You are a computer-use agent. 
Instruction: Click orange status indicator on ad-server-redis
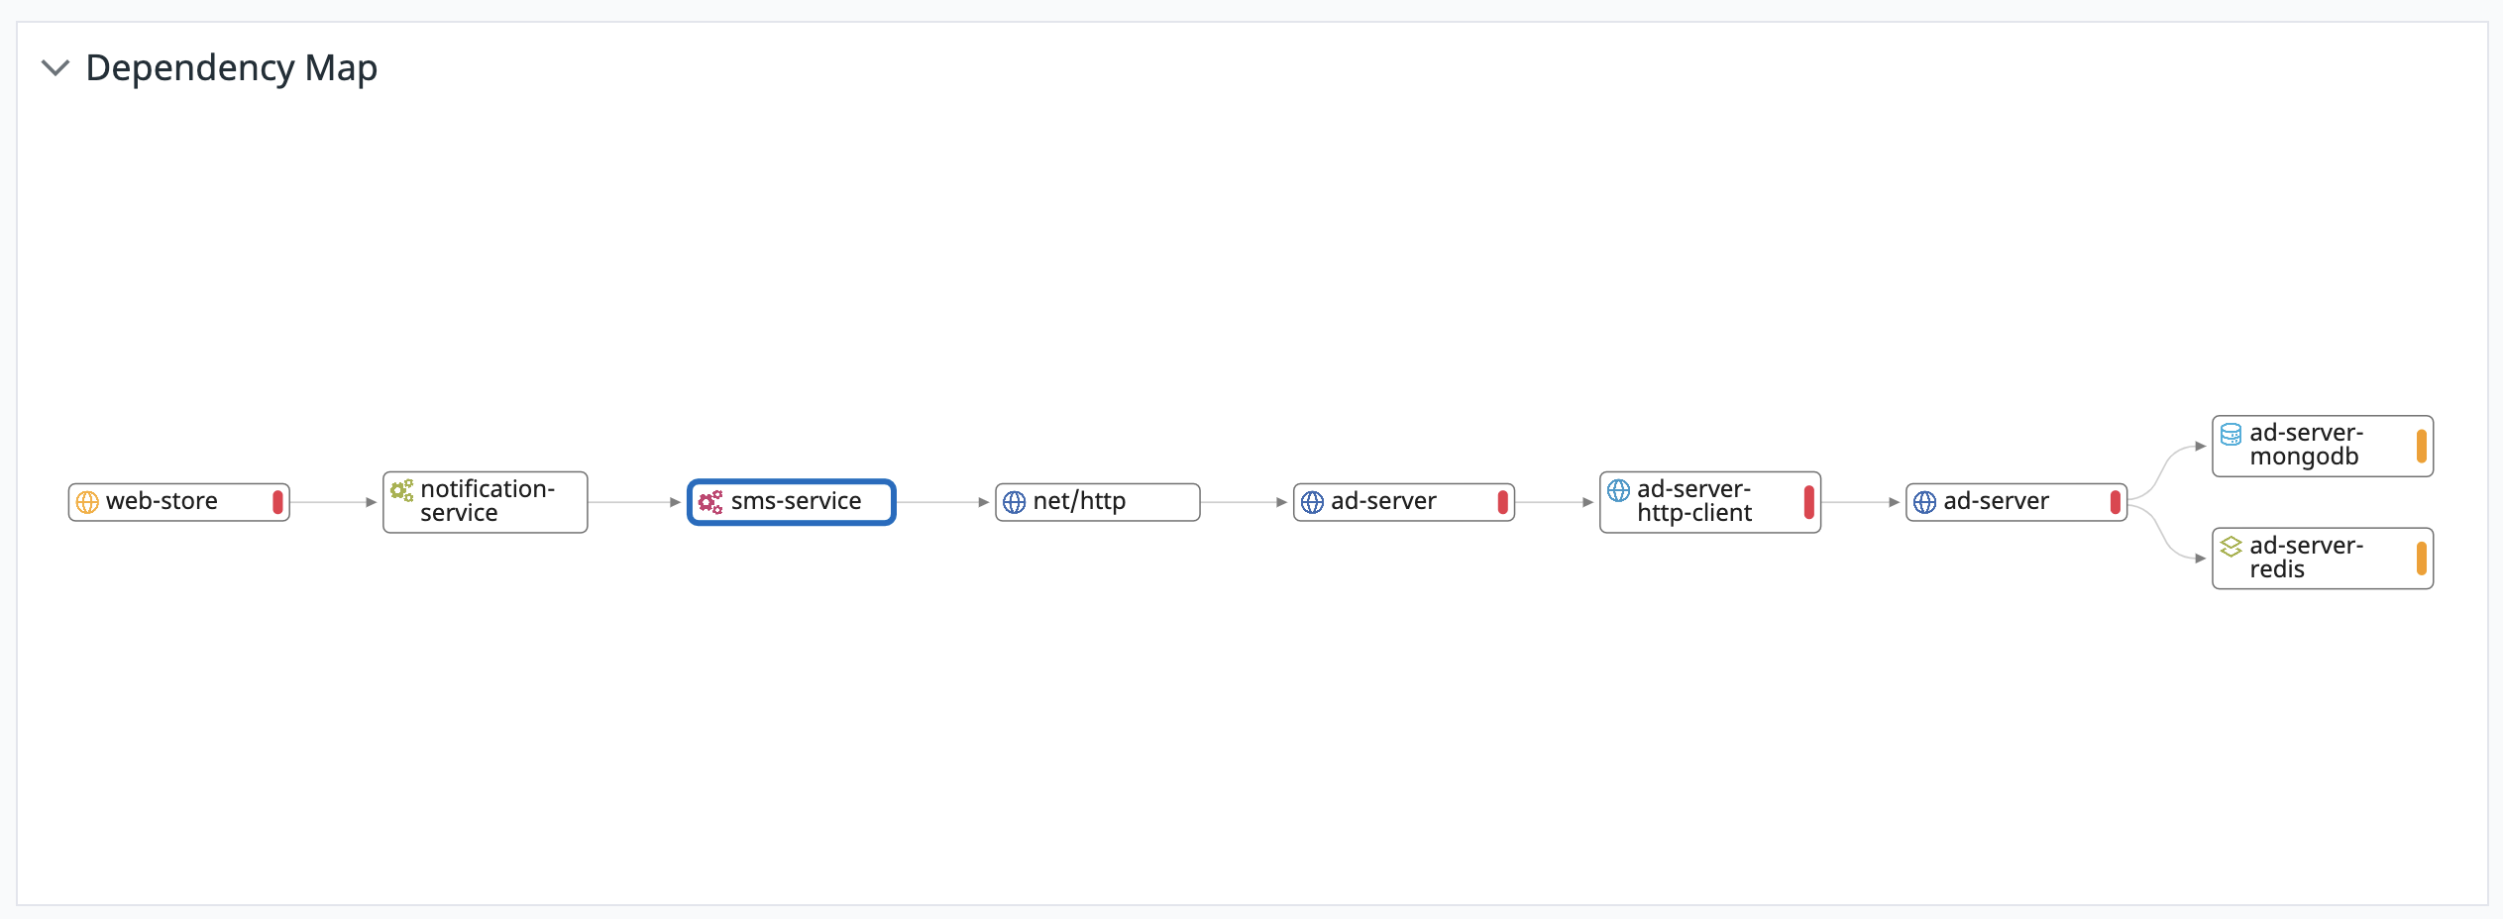tap(2421, 559)
